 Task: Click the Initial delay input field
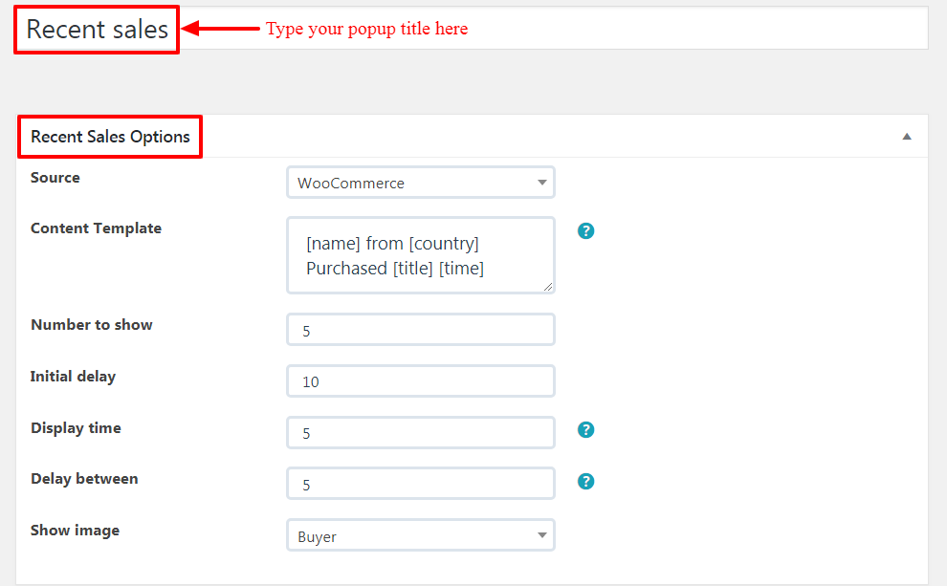(x=420, y=380)
